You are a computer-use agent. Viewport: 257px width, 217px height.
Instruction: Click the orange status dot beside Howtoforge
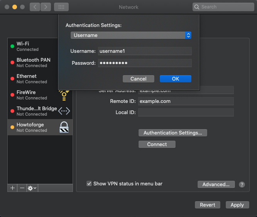pos(12,127)
